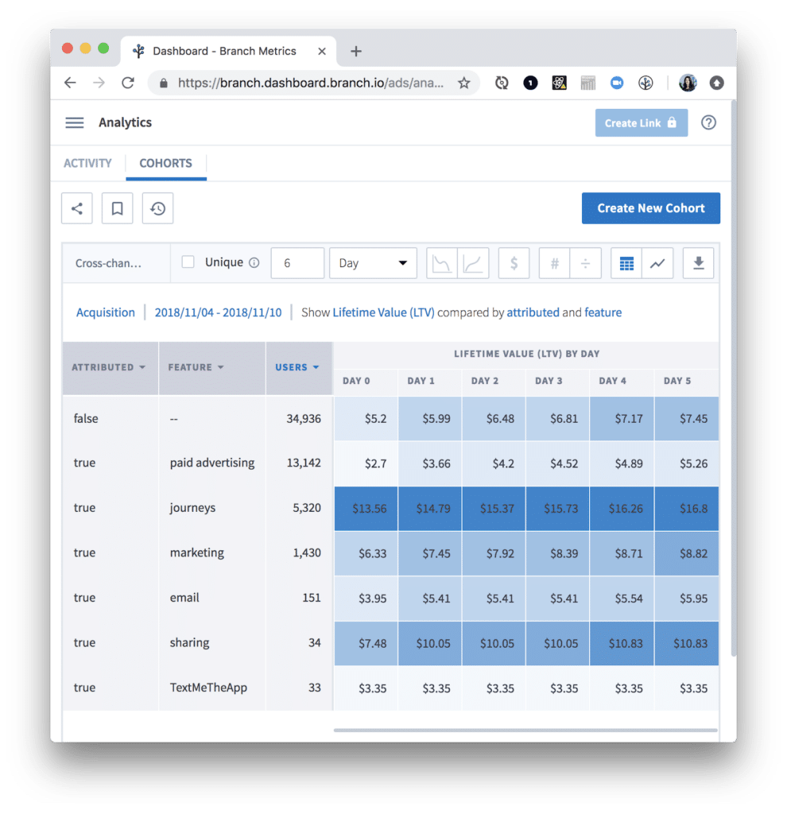Open the help question mark icon
Image resolution: width=787 pixels, height=814 pixels.
tap(708, 122)
